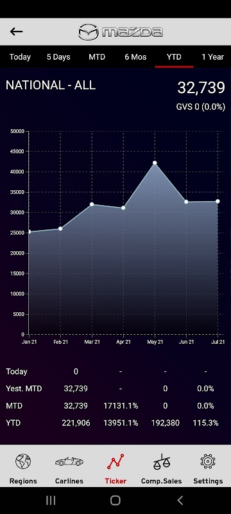Image resolution: width=231 pixels, height=514 pixels.
Task: Open the Settings gear icon
Action: (x=208, y=461)
